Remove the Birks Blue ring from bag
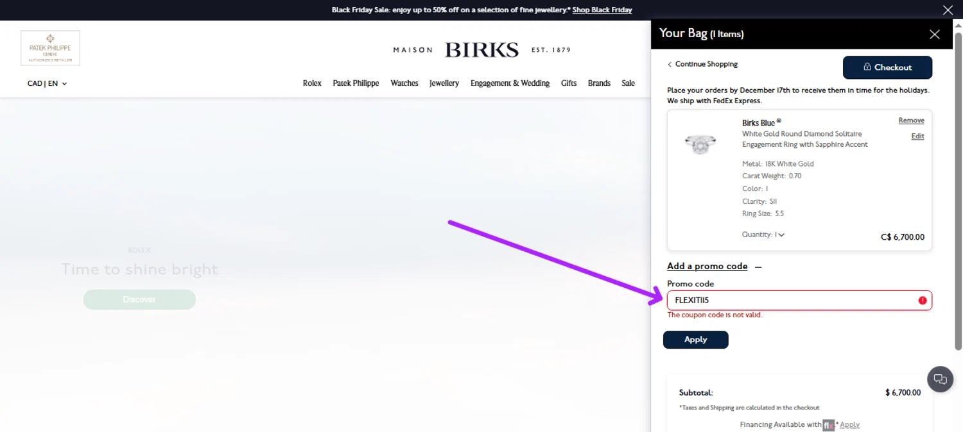 [911, 120]
